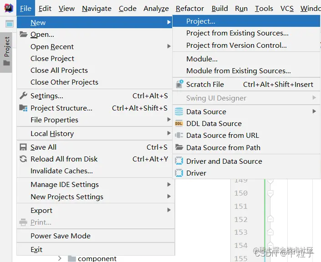
Task: Expand the Export submenu arrow
Action: point(168,210)
